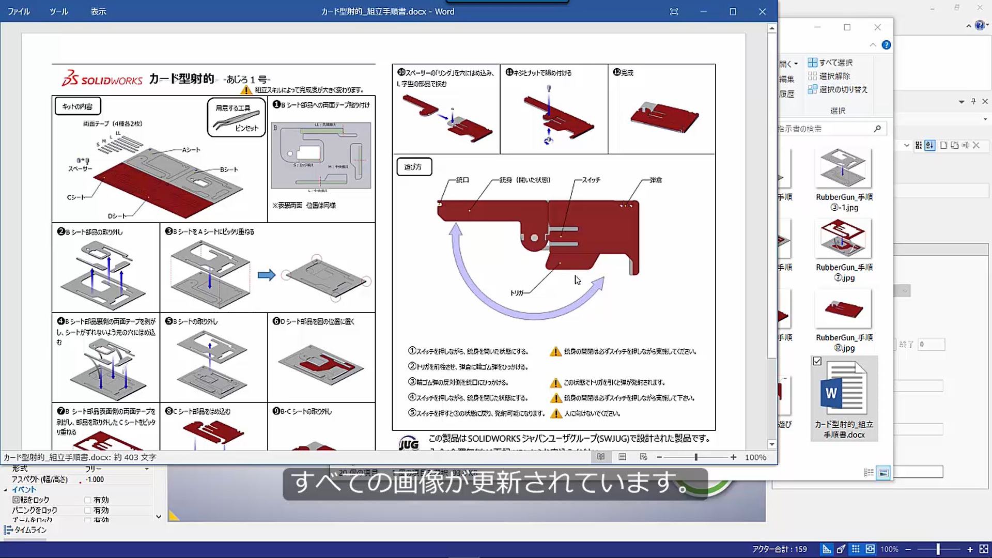Click the duplicate item icon in panel toolbar
Screen dimensions: 992x558
[x=954, y=145]
